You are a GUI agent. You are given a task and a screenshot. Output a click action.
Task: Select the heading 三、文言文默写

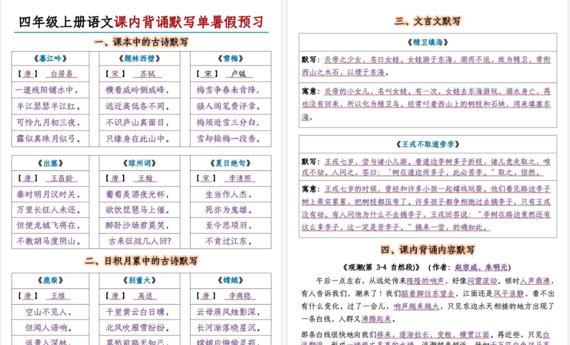[x=428, y=21]
